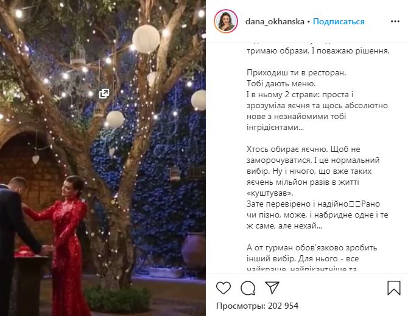Image resolution: width=408 pixels, height=316 pixels.
Task: Click the caption paragraph starting 'А от гурман'
Action: [x=312, y=258]
